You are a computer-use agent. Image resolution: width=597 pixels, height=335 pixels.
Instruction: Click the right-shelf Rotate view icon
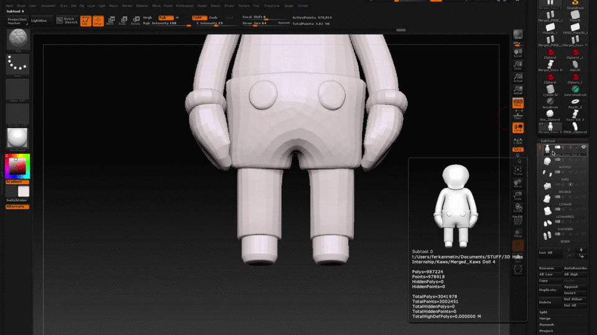click(x=518, y=208)
